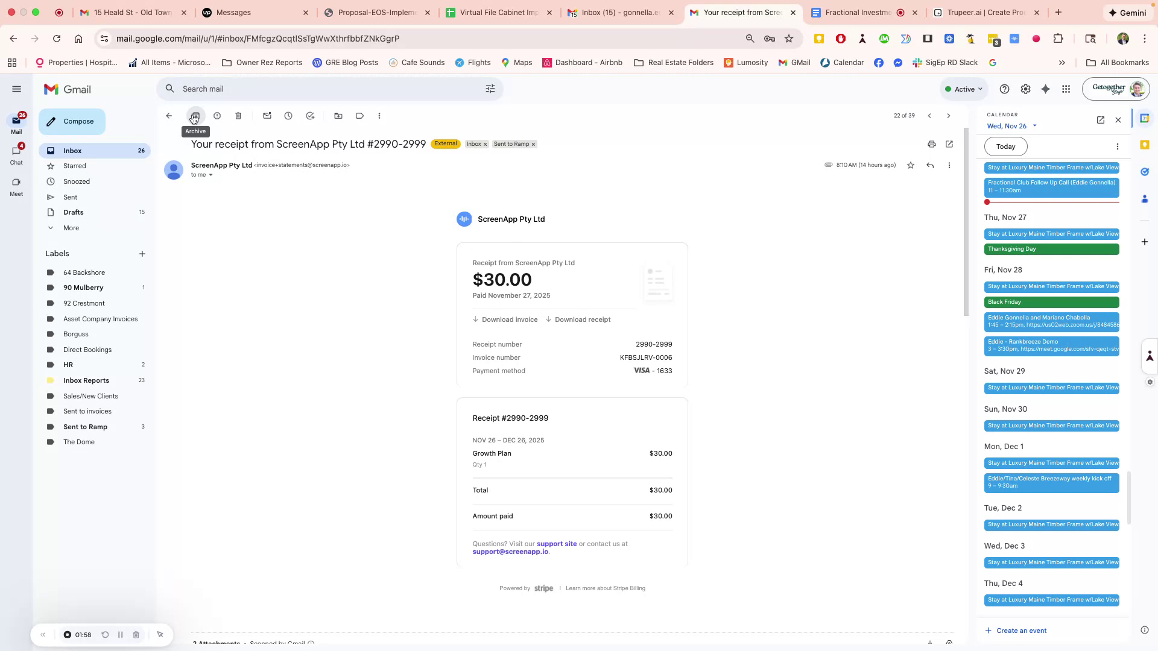Click the Download invoice link
Viewport: 1158px width, 651px height.
click(x=510, y=319)
